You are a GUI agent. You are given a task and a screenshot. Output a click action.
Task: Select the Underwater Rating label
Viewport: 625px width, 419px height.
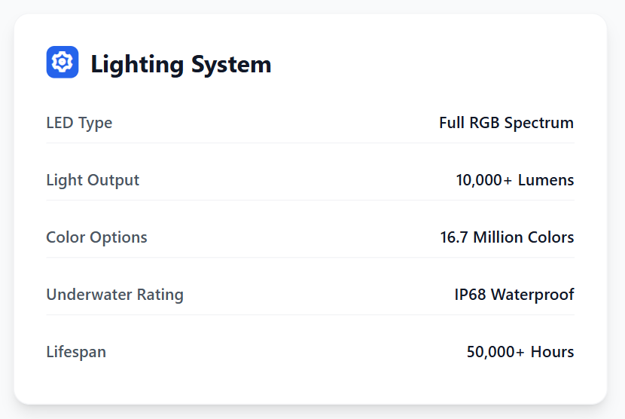coord(114,295)
